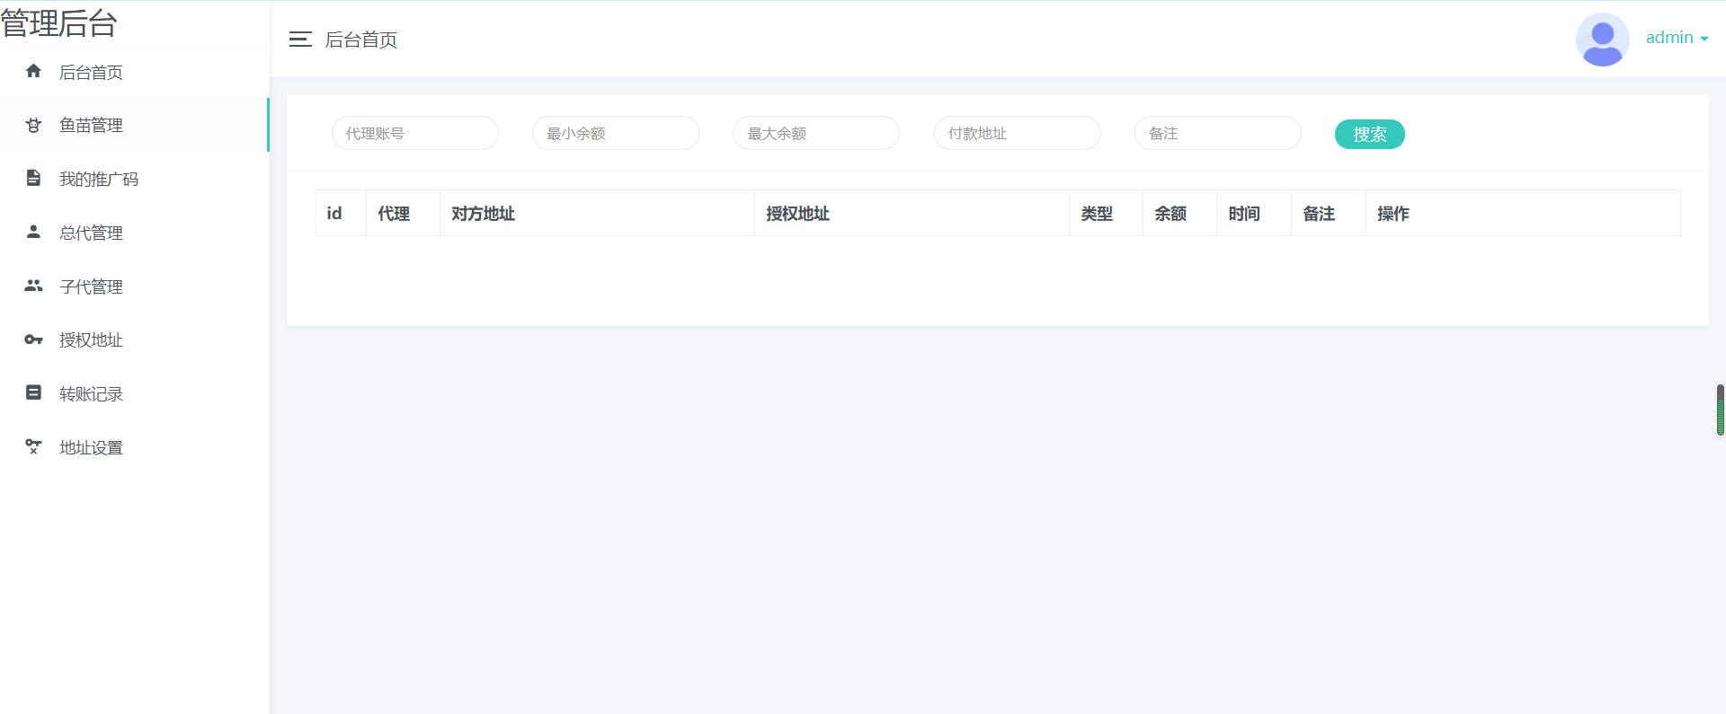1726x714 pixels.
Task: Click into the 最小余额 field
Action: [x=615, y=133]
